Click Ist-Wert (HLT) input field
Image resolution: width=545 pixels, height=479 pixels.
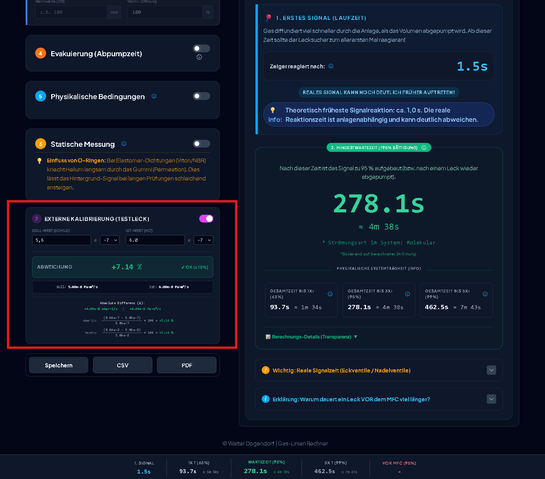point(155,240)
